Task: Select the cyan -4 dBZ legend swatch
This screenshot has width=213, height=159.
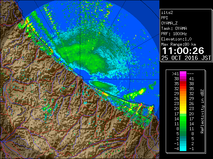Action: pyautogui.click(x=183, y=148)
